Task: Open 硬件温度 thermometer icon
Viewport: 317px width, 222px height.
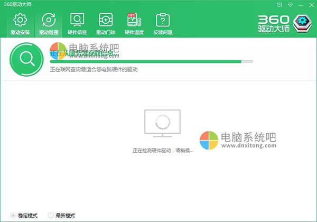Action: coord(134,24)
